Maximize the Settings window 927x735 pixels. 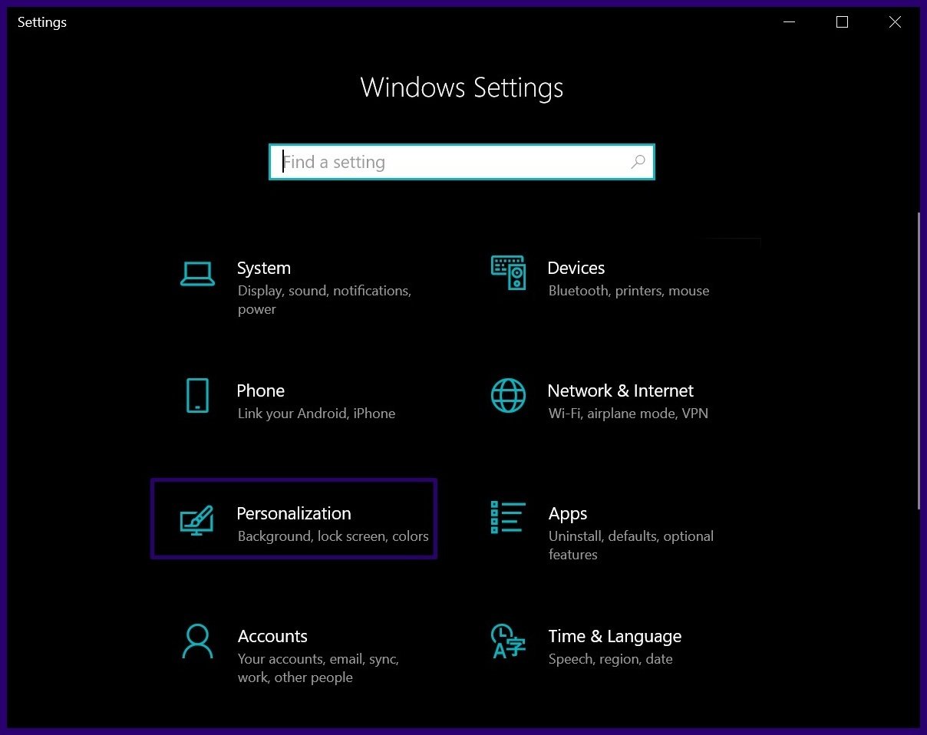pyautogui.click(x=842, y=22)
